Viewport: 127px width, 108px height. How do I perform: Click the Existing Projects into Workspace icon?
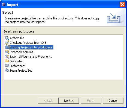pyautogui.click(x=7, y=47)
